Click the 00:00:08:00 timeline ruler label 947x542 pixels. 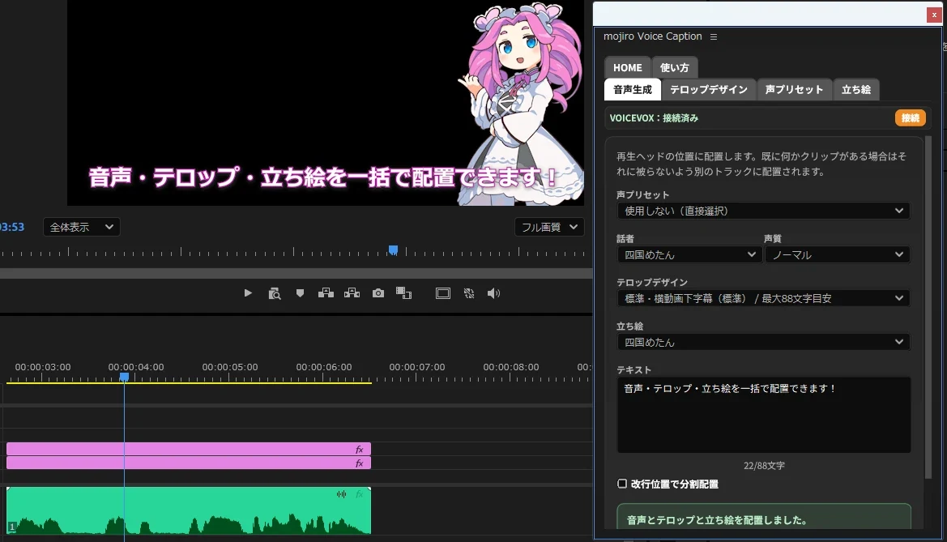(x=511, y=367)
